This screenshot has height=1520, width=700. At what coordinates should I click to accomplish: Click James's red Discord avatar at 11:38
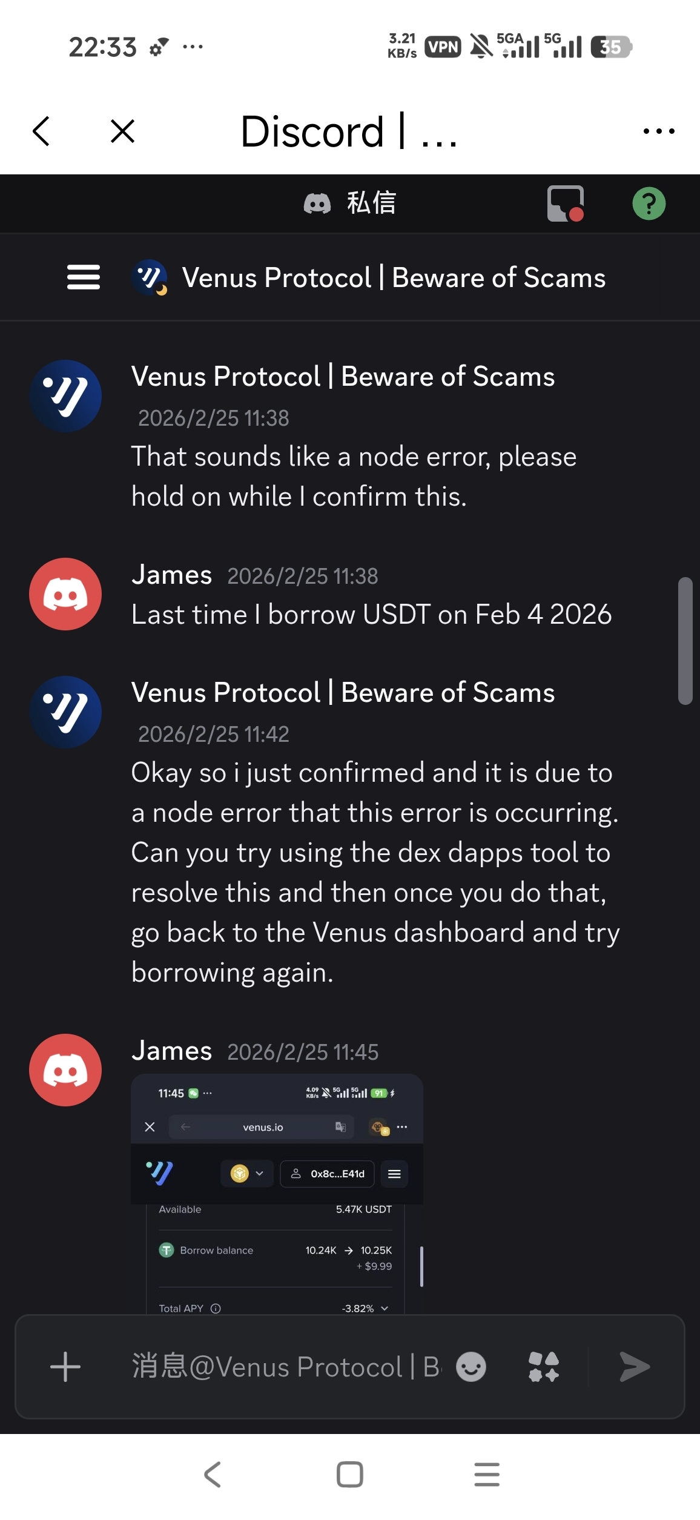click(65, 594)
